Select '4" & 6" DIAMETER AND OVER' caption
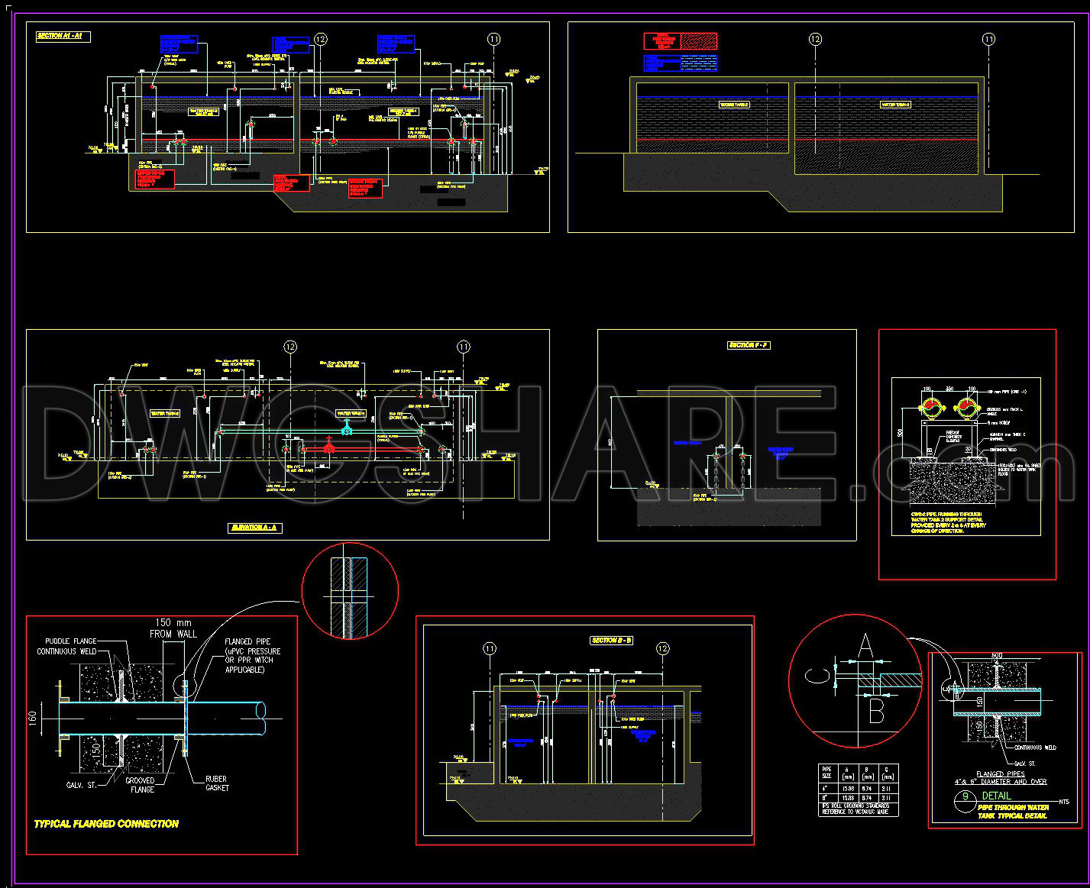 coord(1001,782)
